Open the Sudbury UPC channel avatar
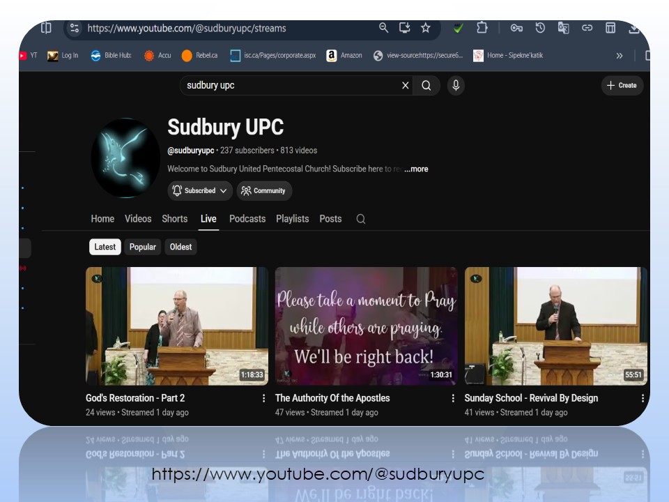The height and width of the screenshot is (502, 669). pyautogui.click(x=126, y=158)
